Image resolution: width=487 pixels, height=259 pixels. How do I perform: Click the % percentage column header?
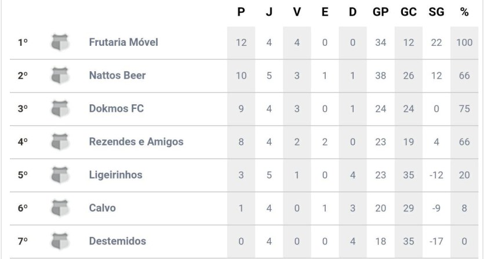pyautogui.click(x=464, y=11)
